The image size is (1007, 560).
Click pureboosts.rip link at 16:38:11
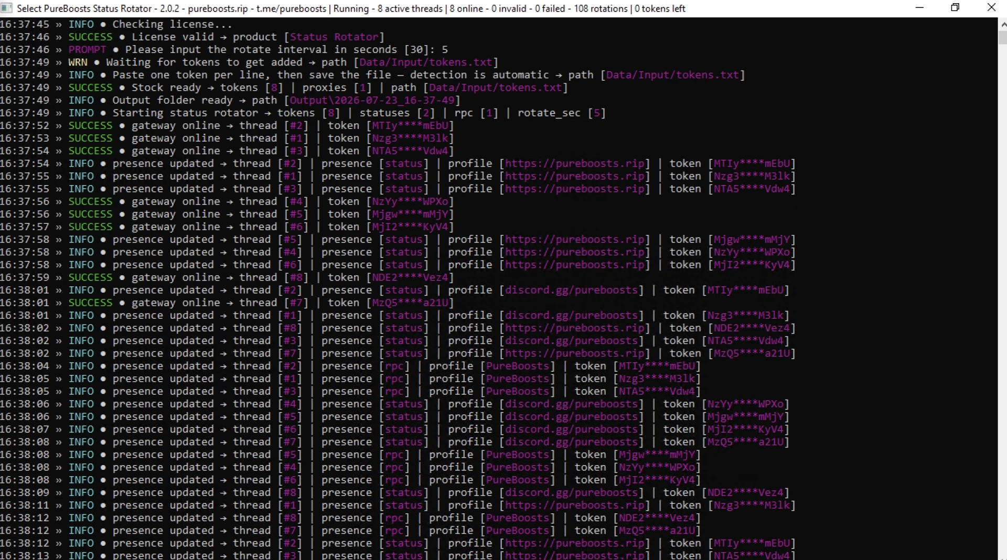pyautogui.click(x=574, y=505)
